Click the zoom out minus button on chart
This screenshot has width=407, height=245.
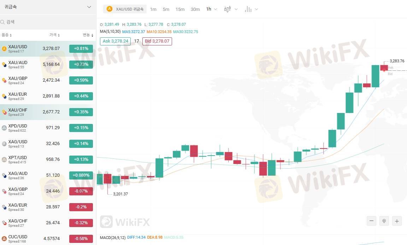point(371,221)
